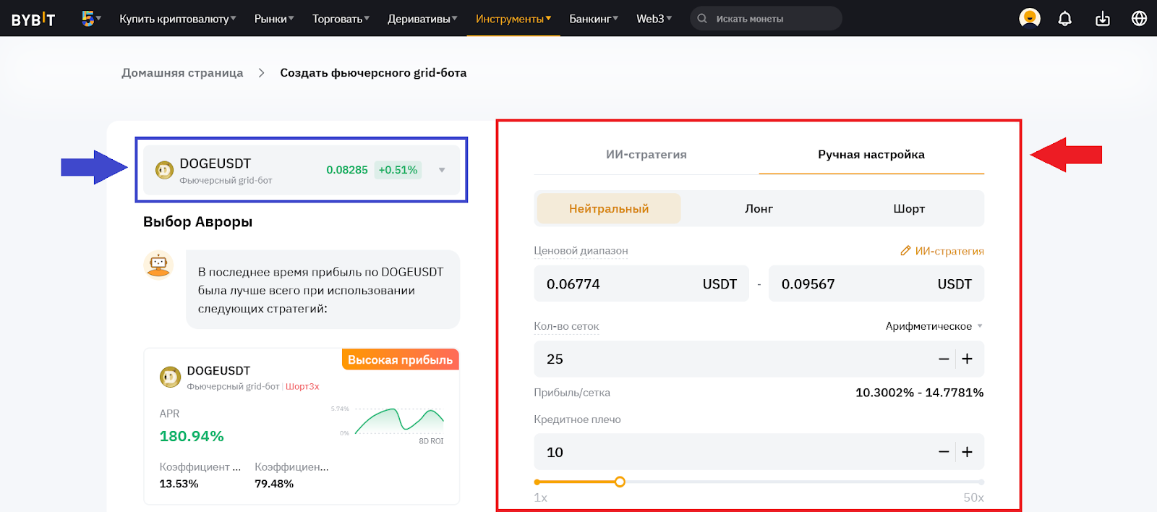
Task: Click the 180.94% APR value
Action: pyautogui.click(x=192, y=436)
